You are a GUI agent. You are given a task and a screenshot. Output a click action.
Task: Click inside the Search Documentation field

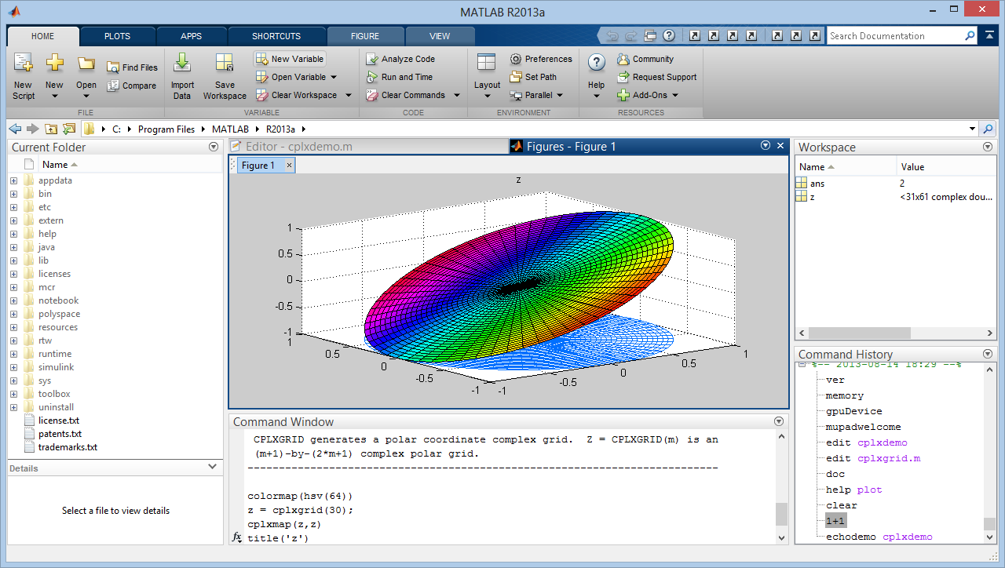tap(895, 35)
